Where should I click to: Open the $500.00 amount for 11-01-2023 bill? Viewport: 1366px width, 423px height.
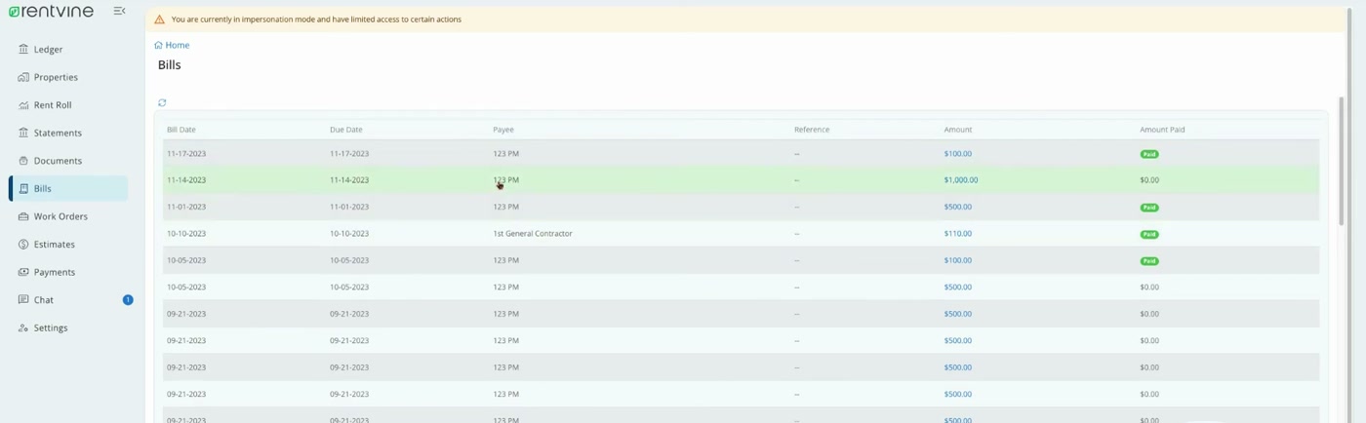tap(957, 207)
